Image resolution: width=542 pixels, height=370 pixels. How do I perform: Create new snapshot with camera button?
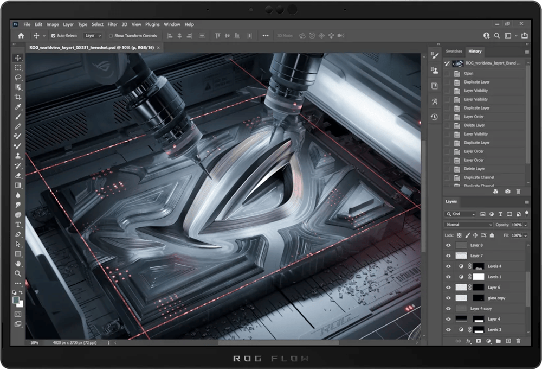coord(507,192)
